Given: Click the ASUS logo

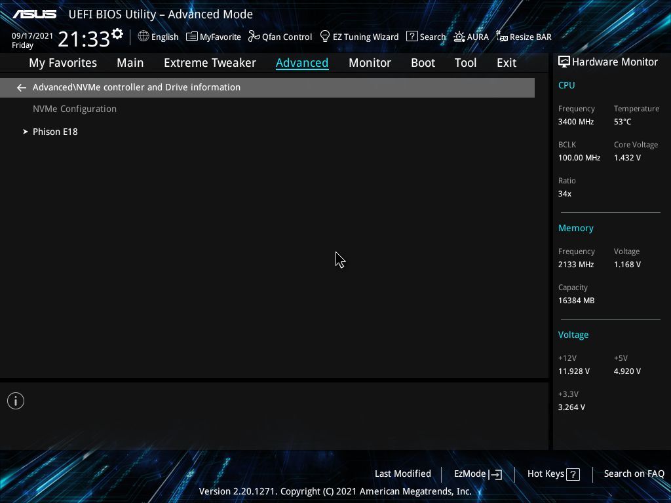Looking at the screenshot, I should (x=34, y=14).
